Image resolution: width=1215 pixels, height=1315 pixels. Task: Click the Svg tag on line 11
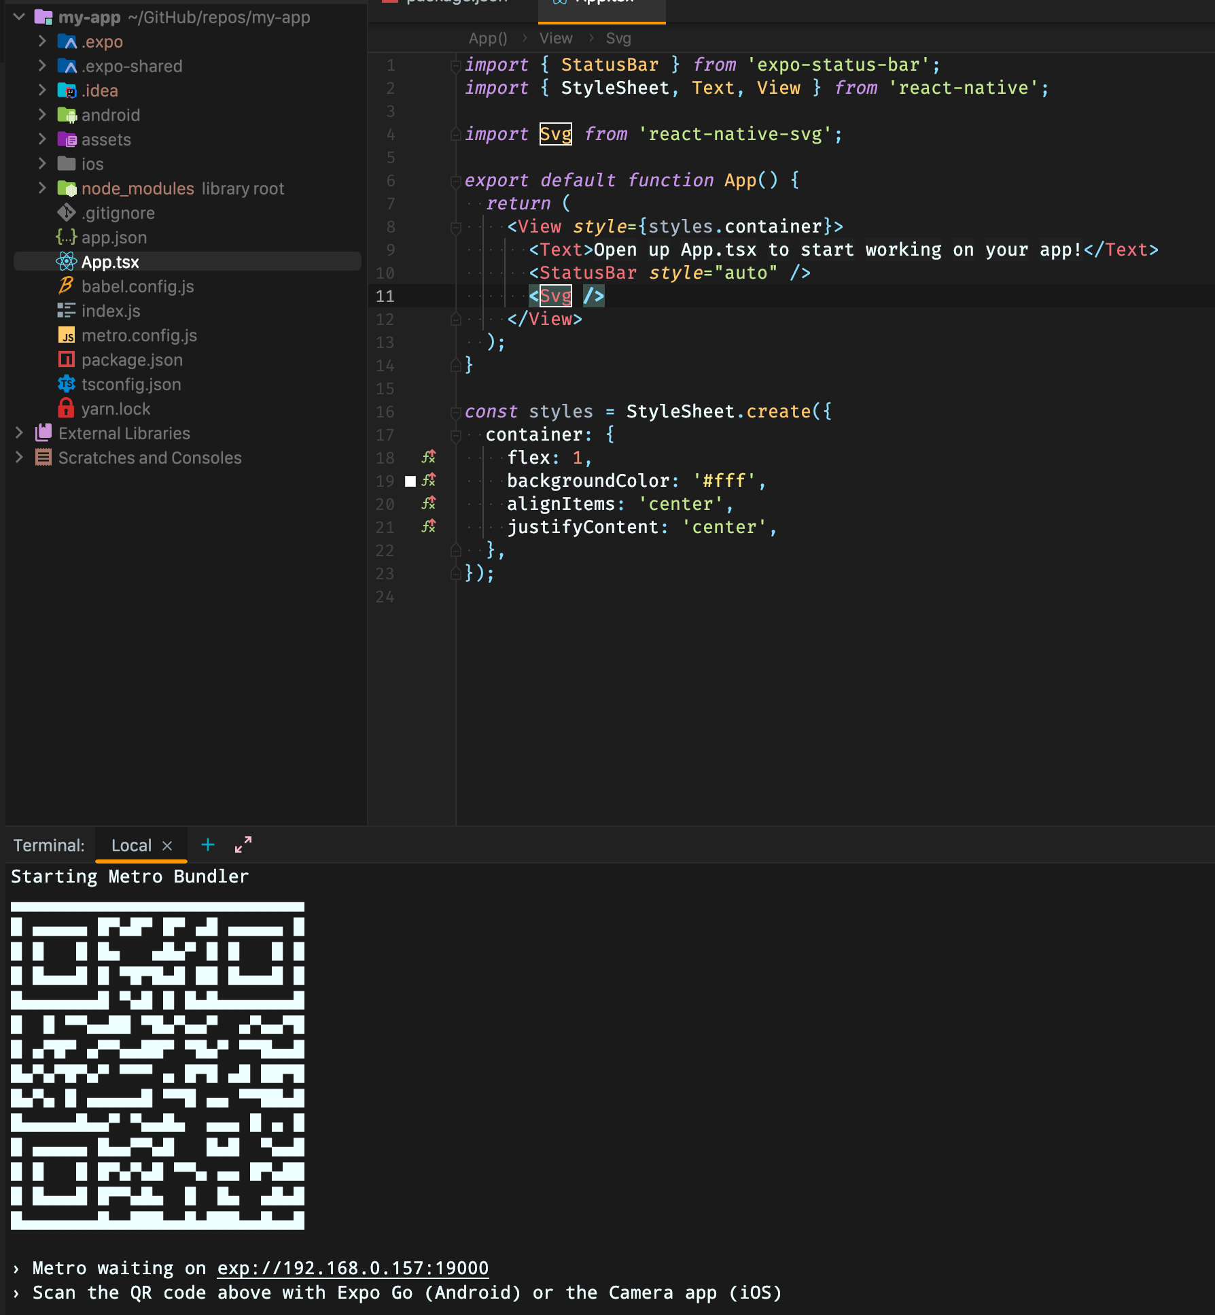coord(556,296)
